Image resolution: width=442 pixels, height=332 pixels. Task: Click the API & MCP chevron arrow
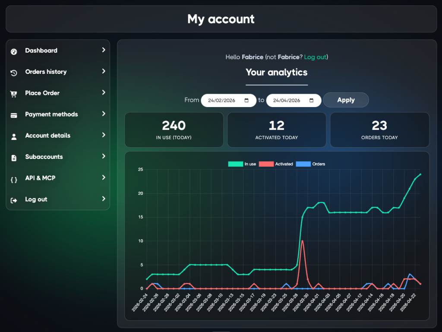pos(104,177)
